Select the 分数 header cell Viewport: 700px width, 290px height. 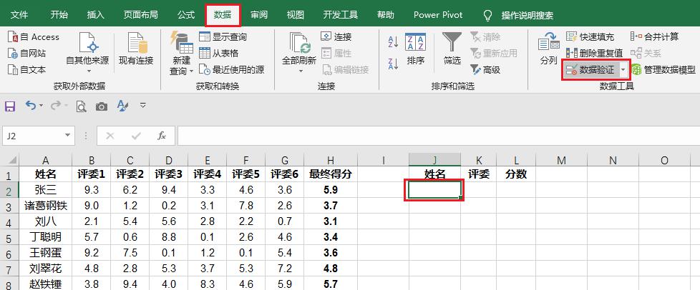515,174
